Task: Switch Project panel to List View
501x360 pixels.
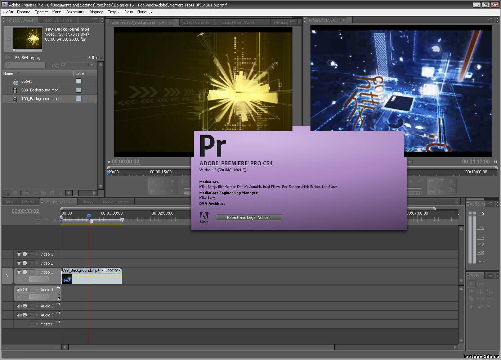Action: click(x=6, y=193)
